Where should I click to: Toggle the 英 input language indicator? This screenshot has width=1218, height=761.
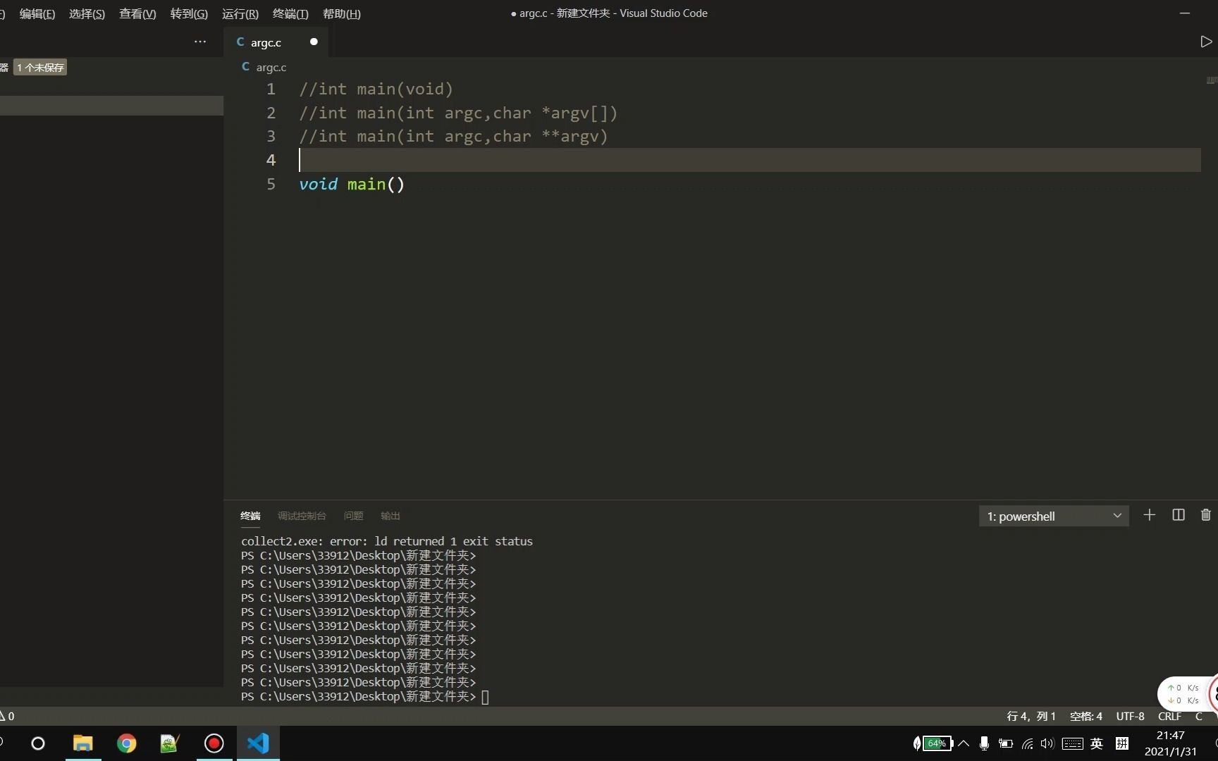1097,743
